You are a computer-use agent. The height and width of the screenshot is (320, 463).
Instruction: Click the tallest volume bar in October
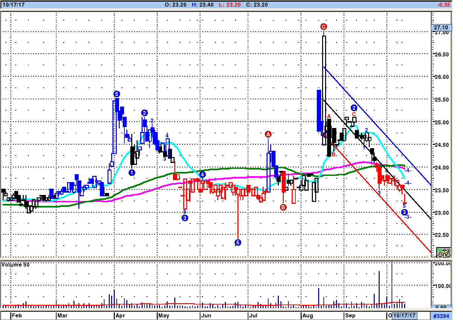(392, 284)
